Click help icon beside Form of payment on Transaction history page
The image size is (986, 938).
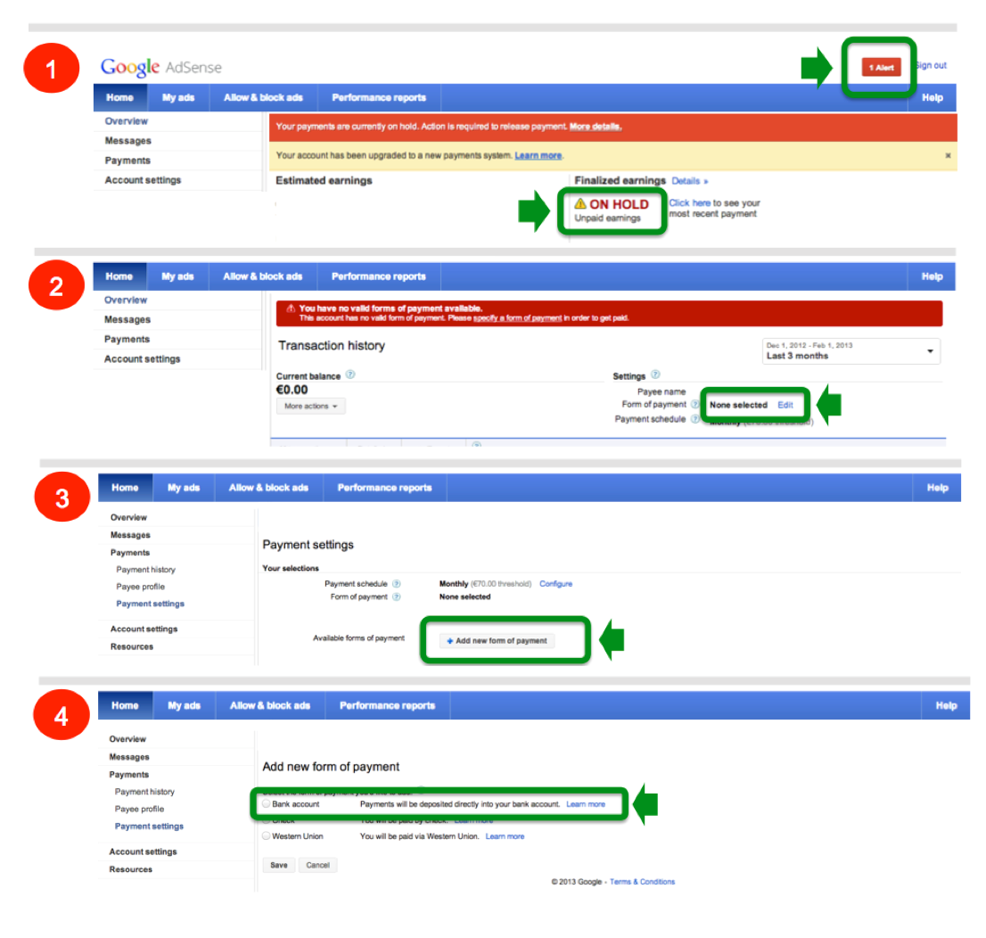pos(694,404)
